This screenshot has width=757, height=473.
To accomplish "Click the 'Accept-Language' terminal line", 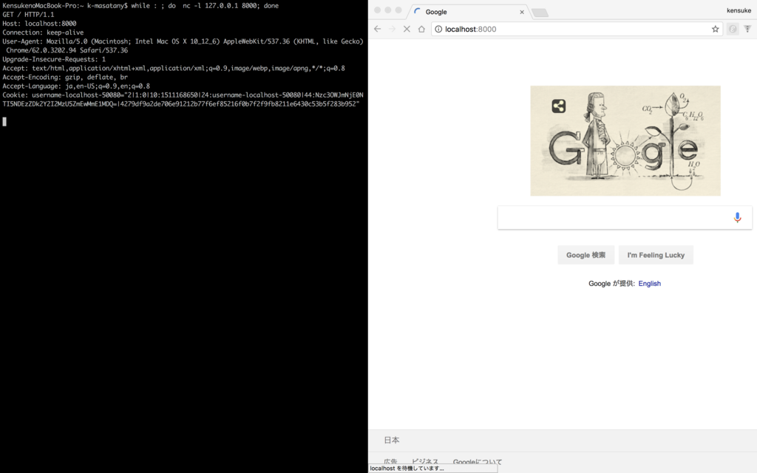I will click(x=76, y=86).
